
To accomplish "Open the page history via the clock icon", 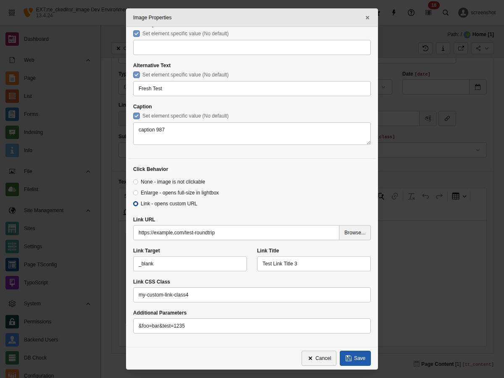I will [425, 48].
